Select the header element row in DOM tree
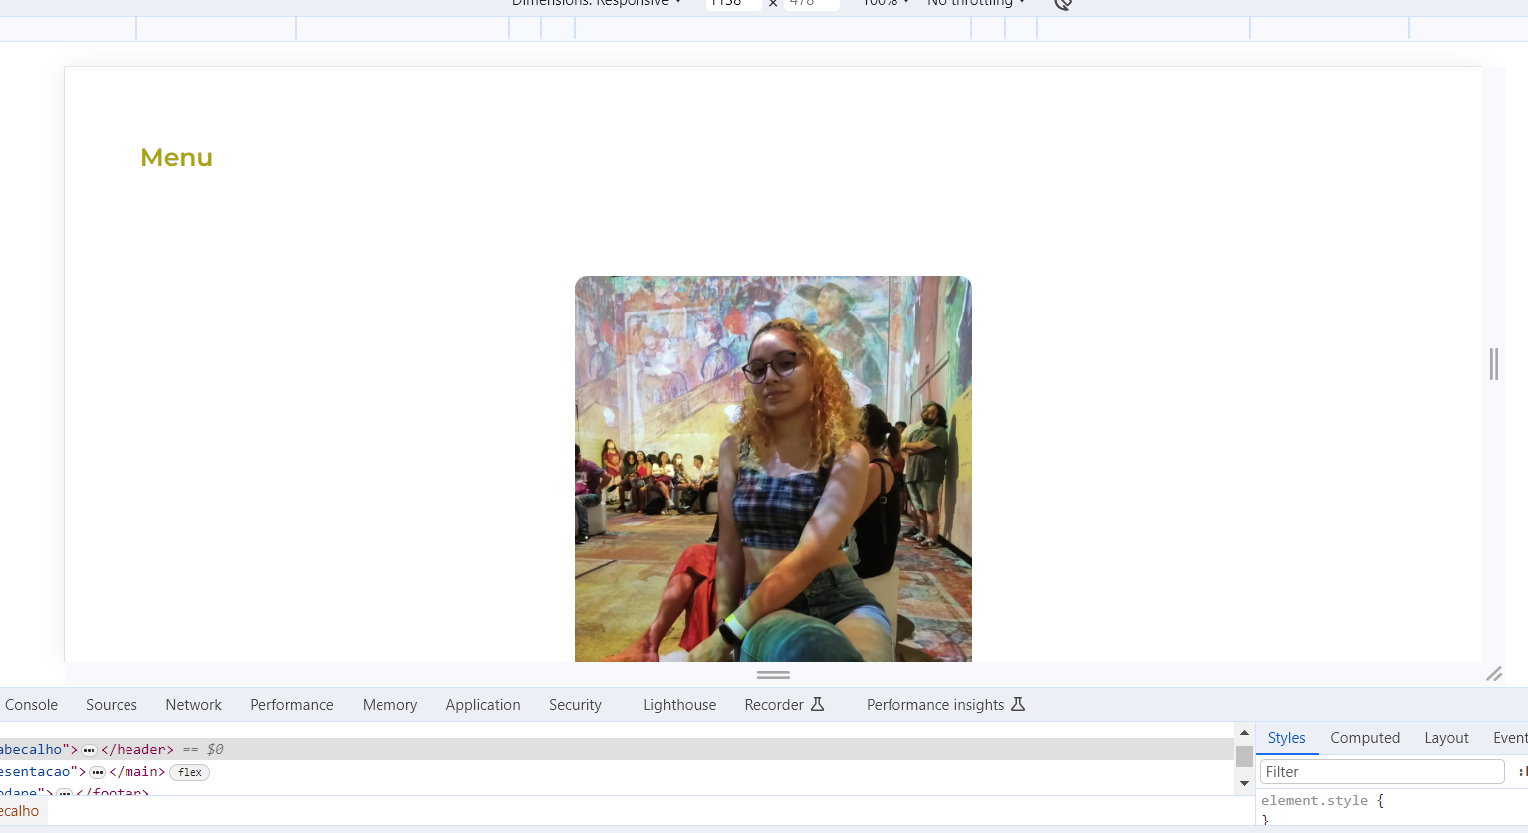This screenshot has width=1528, height=833. tap(617, 749)
